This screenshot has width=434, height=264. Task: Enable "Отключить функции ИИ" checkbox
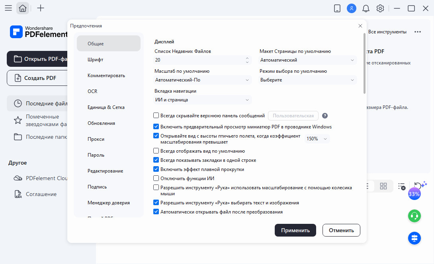(x=156, y=178)
